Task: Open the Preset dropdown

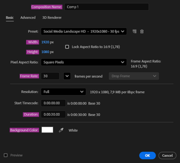Action: (x=84, y=31)
